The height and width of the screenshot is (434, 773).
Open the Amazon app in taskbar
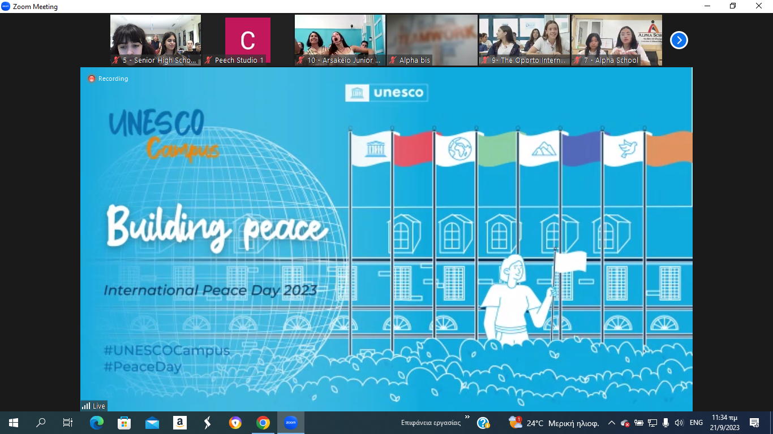click(180, 423)
